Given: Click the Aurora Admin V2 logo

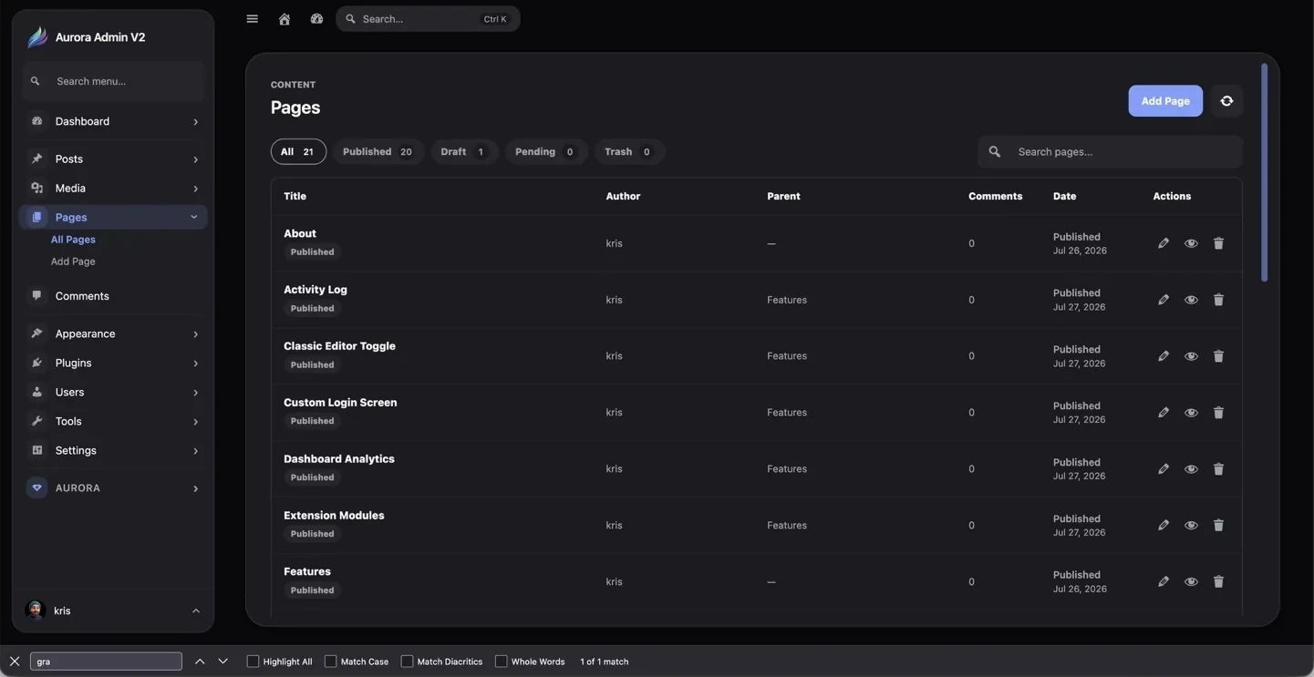Looking at the screenshot, I should pyautogui.click(x=36, y=36).
